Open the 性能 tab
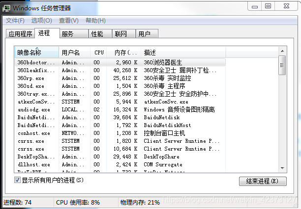 pos(100,34)
